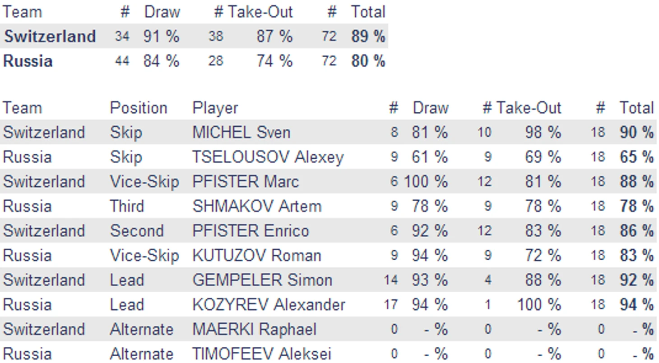
Task: Click the Russia team summary row
Action: (x=194, y=61)
